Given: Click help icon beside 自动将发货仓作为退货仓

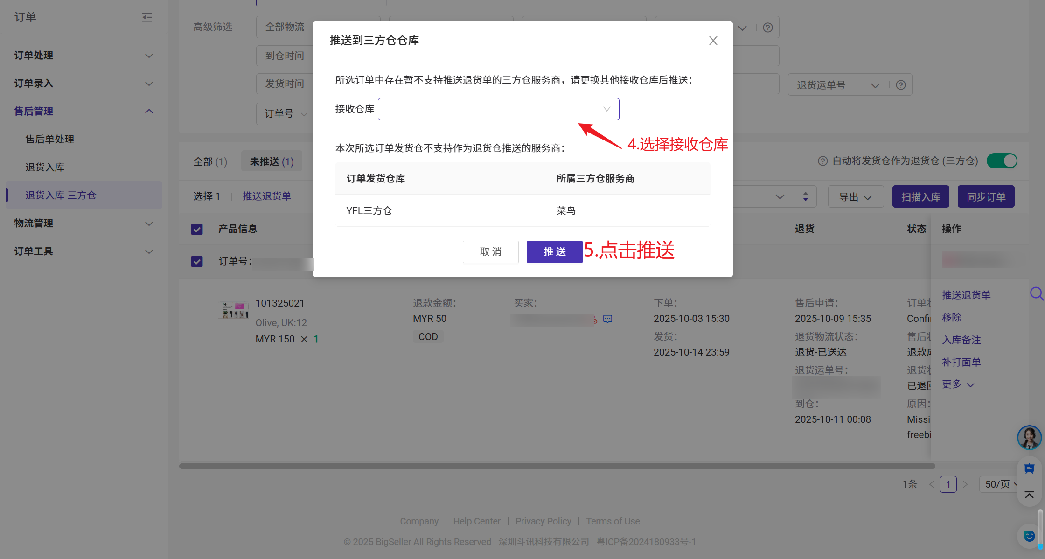Looking at the screenshot, I should [822, 161].
